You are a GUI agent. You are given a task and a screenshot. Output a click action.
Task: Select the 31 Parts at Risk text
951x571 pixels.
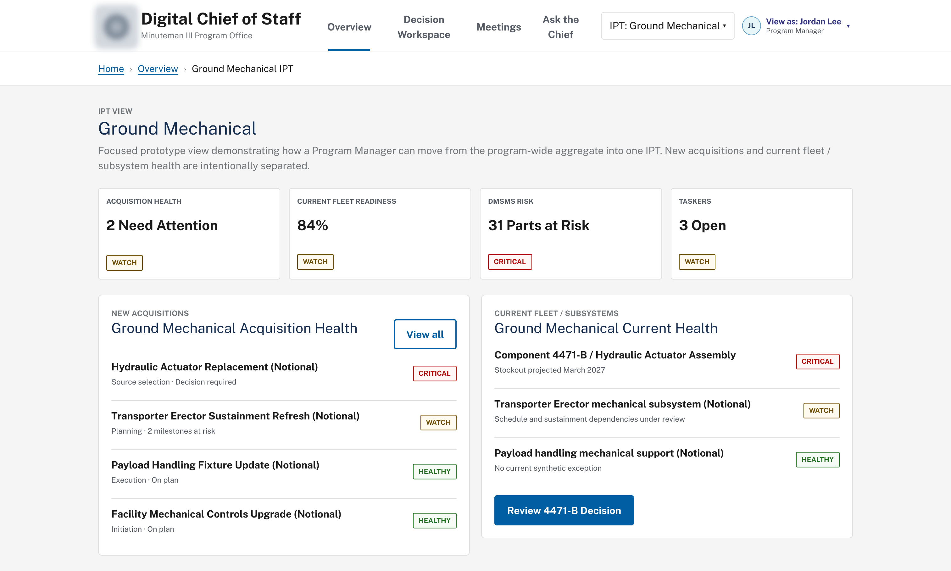tap(538, 225)
